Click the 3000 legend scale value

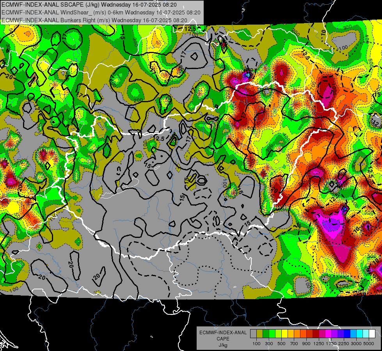(356, 344)
